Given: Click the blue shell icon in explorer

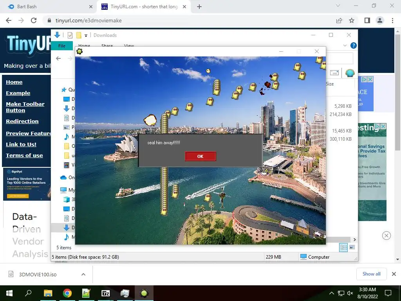Looking at the screenshot, I should pyautogui.click(x=350, y=73).
